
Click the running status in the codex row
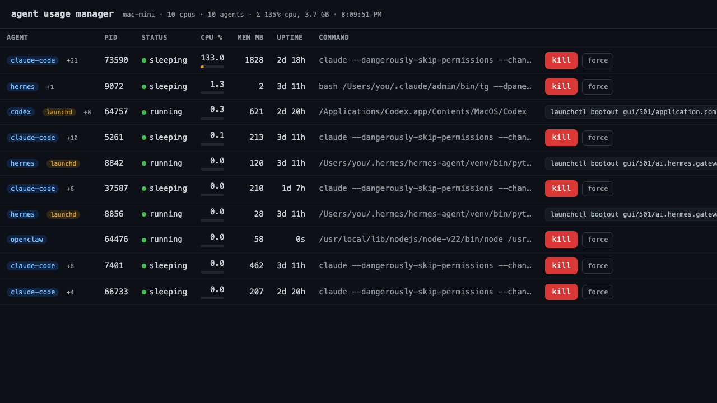162,111
